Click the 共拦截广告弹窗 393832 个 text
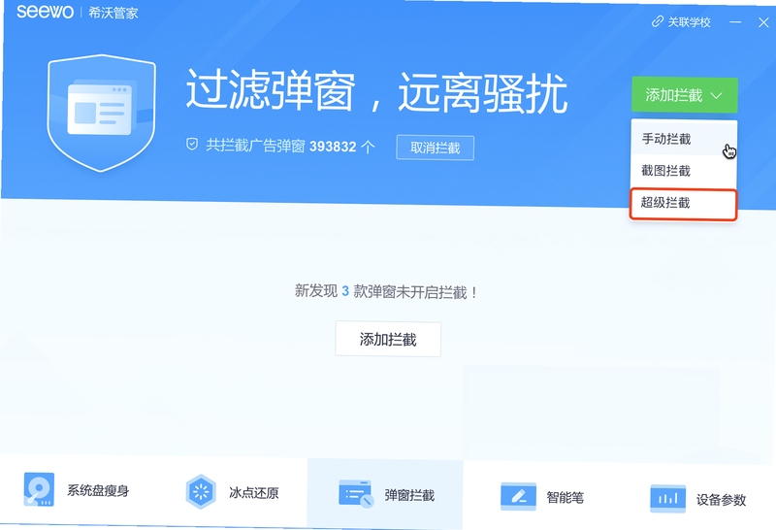776x530 pixels. tap(290, 147)
